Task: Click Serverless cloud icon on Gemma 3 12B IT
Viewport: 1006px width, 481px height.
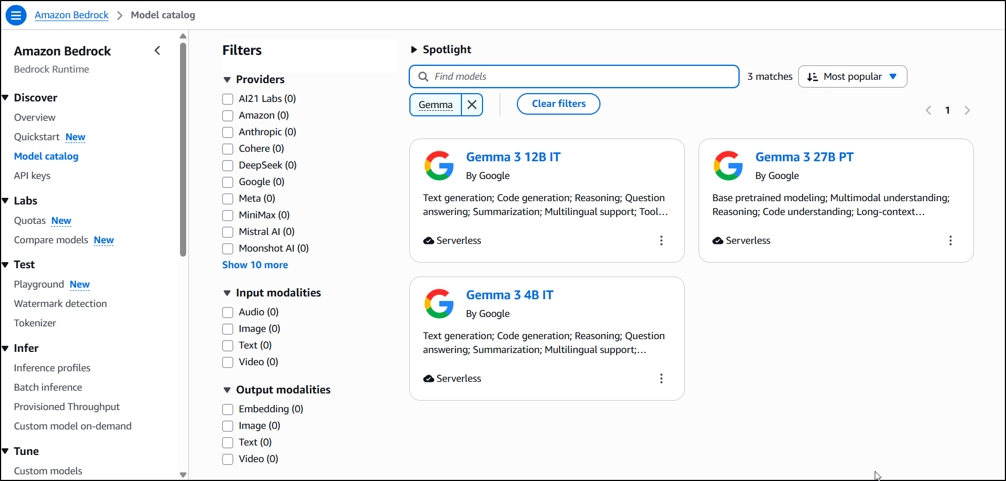Action: pos(429,240)
